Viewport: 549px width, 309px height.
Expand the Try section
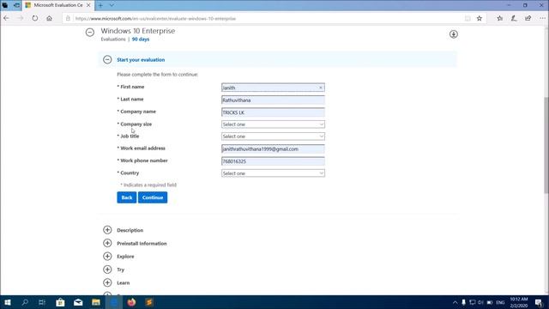(107, 270)
